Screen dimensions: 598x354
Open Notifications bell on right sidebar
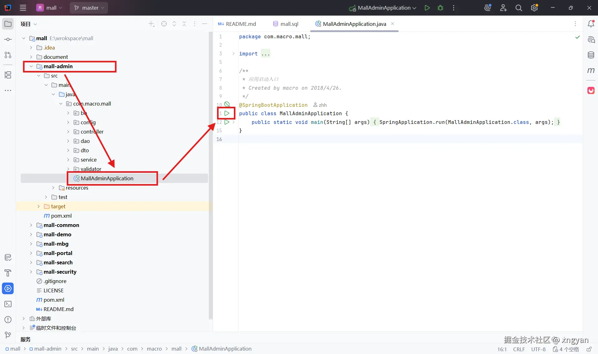591,24
